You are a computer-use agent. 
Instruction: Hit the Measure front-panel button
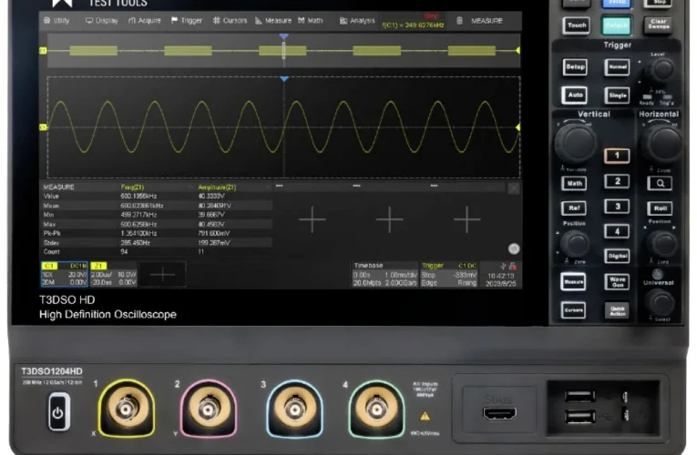[573, 281]
